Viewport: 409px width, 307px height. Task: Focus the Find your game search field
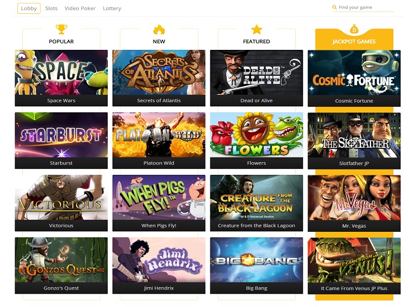(363, 8)
